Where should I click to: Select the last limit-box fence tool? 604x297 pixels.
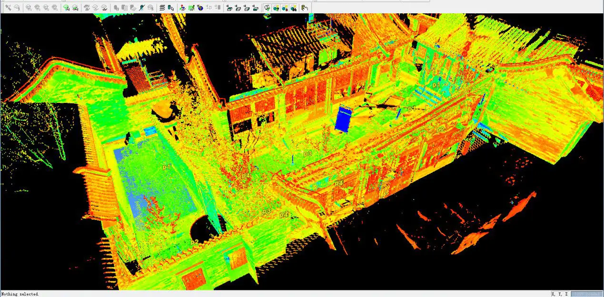click(x=256, y=8)
